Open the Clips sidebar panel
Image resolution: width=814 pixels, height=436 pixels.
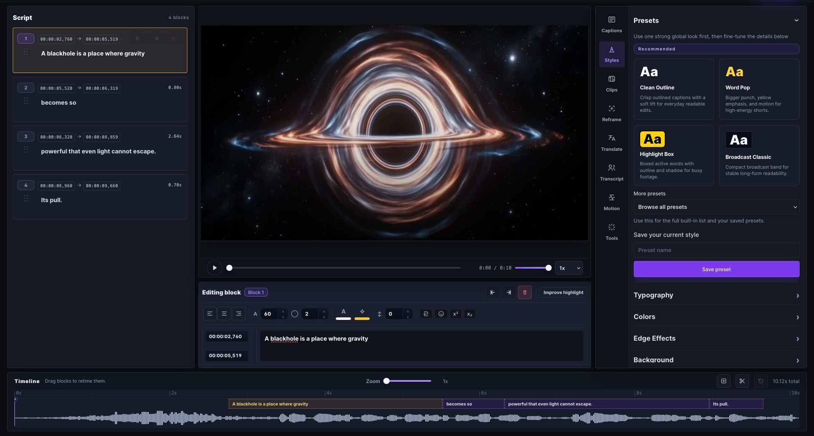(x=611, y=84)
